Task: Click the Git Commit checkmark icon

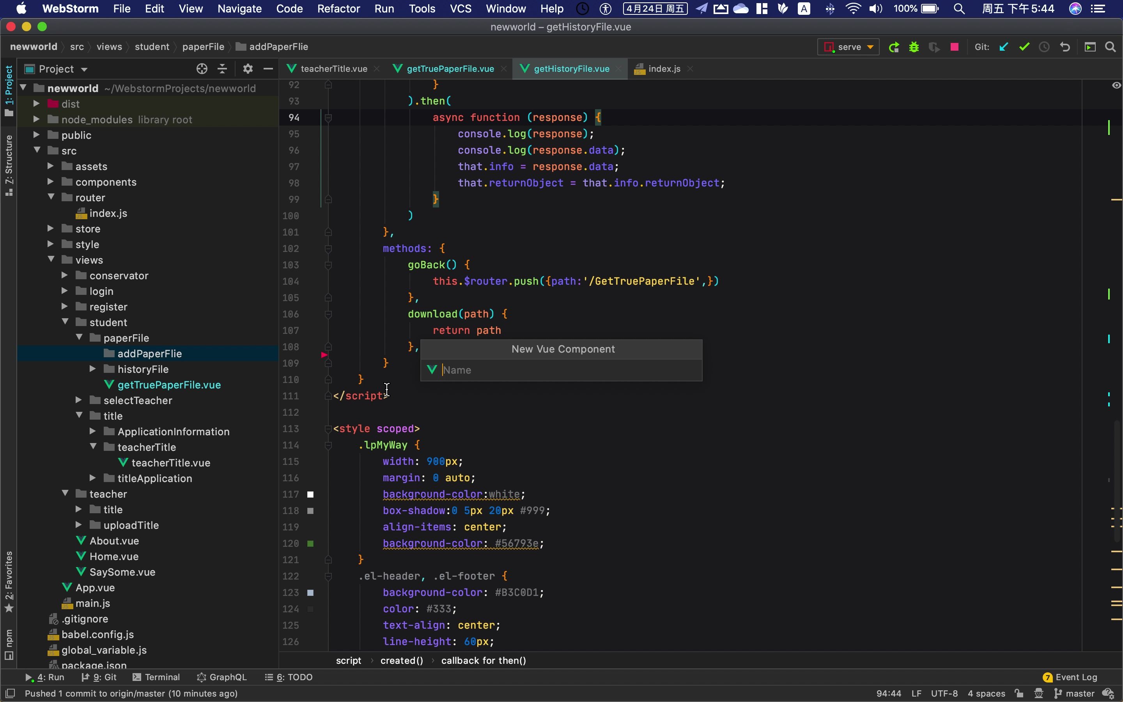Action: 1024,47
